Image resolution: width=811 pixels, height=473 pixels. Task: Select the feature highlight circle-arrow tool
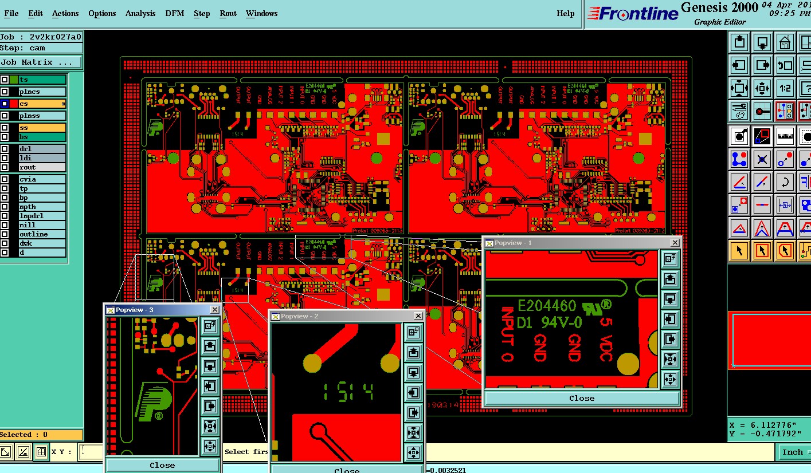pos(739,136)
